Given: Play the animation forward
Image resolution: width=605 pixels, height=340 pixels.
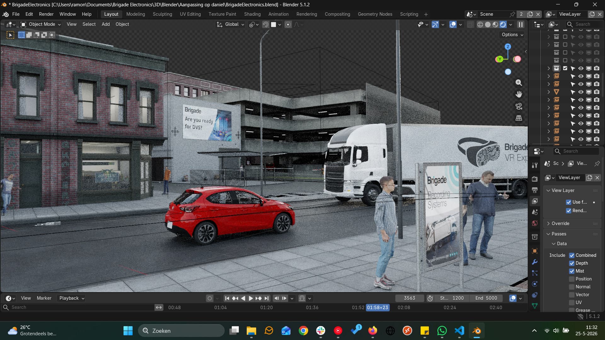Looking at the screenshot, I should tap(251, 298).
